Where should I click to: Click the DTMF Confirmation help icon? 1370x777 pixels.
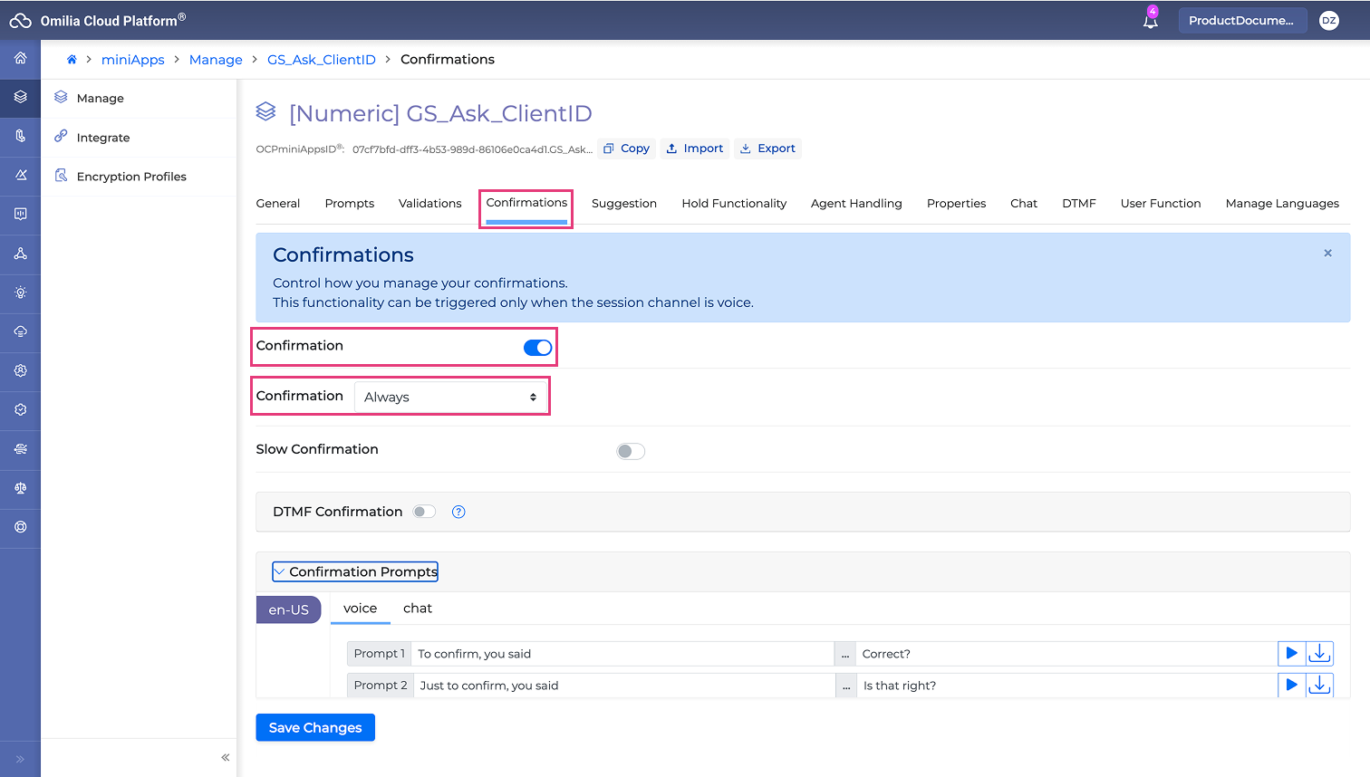tap(458, 512)
